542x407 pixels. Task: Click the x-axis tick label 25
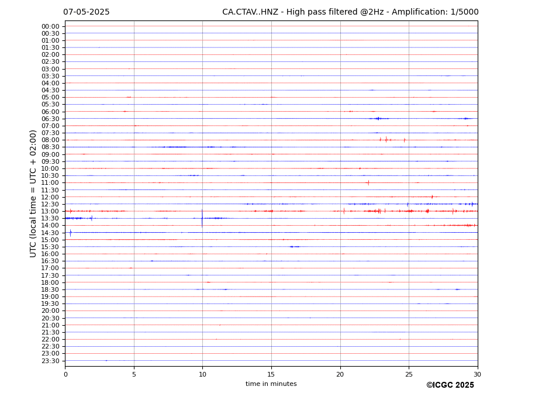tap(409, 374)
